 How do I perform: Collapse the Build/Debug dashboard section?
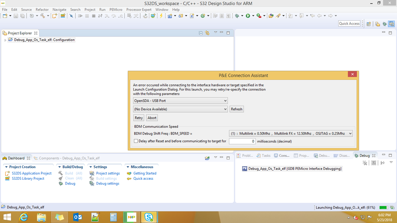(x=60, y=167)
